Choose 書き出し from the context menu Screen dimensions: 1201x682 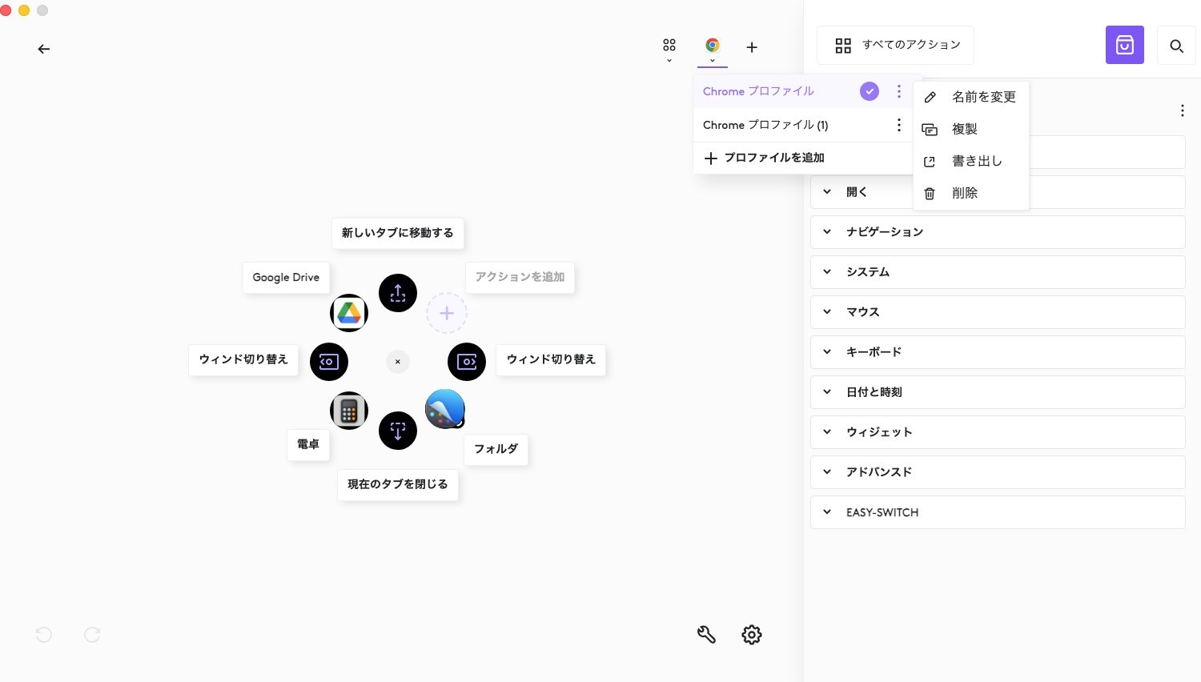(971, 161)
